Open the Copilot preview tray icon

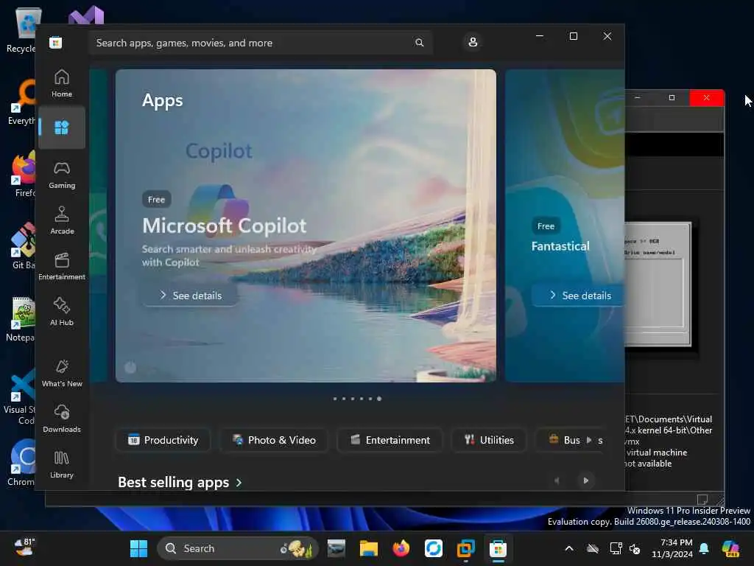click(x=731, y=548)
